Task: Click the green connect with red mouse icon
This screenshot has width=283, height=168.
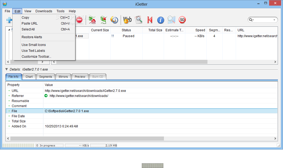Action: tap(92, 20)
